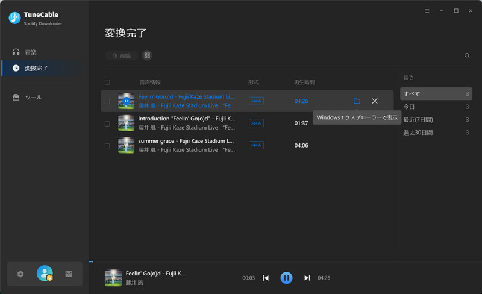Remove the Feelin' Go(o)d track with X
Screen dimensions: 482x294
374,101
